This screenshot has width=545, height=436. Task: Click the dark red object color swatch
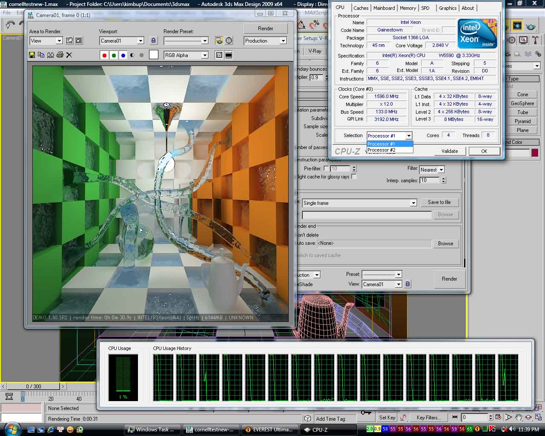[535, 152]
